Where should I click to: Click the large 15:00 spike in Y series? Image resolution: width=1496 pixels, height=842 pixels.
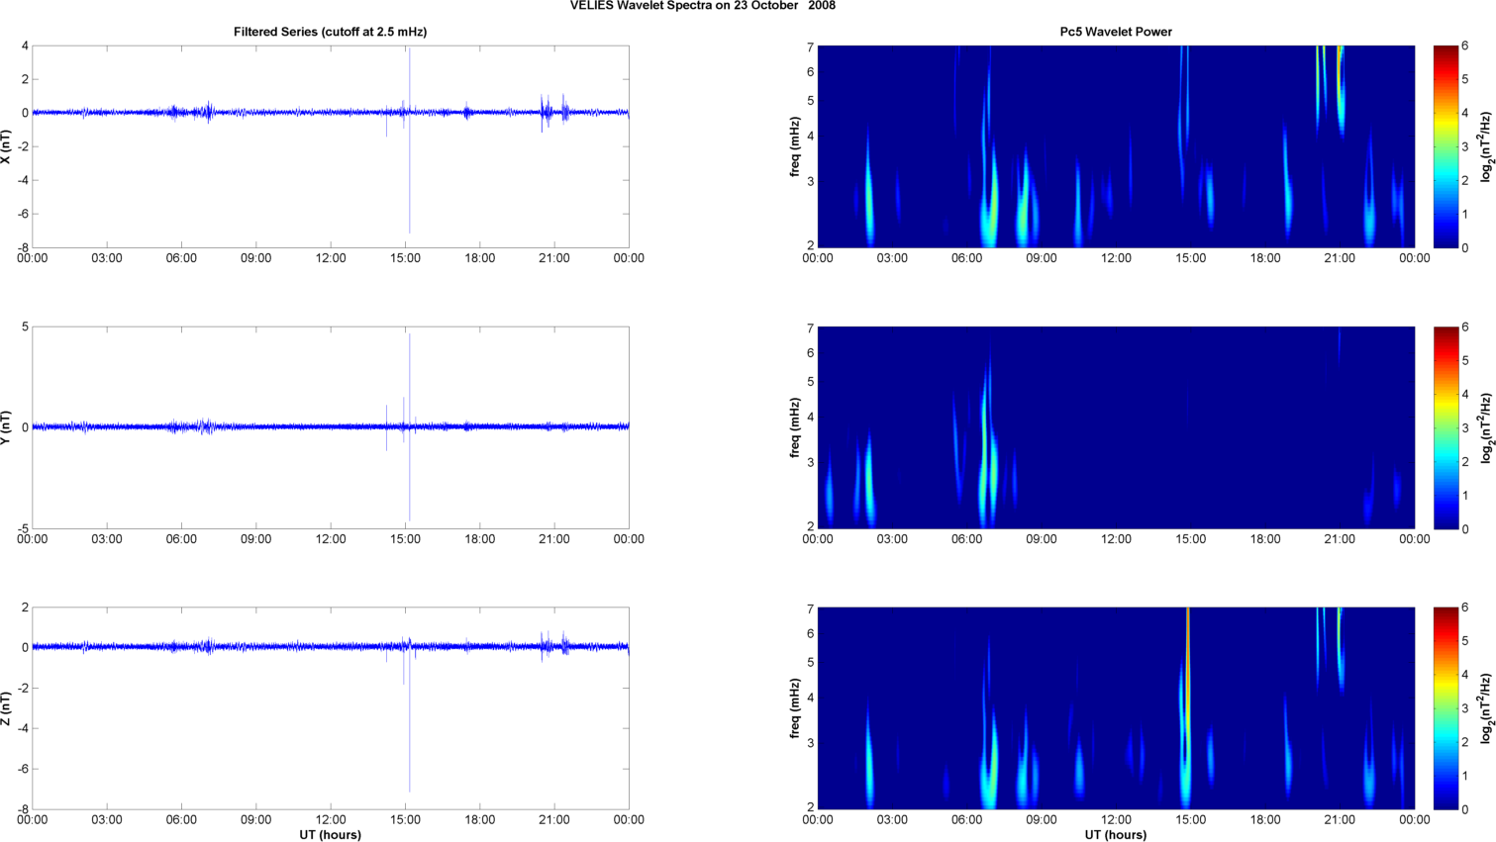pos(410,427)
